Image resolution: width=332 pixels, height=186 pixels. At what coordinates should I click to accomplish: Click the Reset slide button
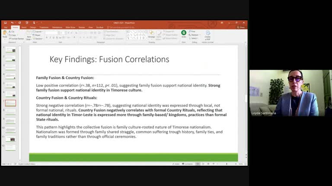[x=38, y=35]
